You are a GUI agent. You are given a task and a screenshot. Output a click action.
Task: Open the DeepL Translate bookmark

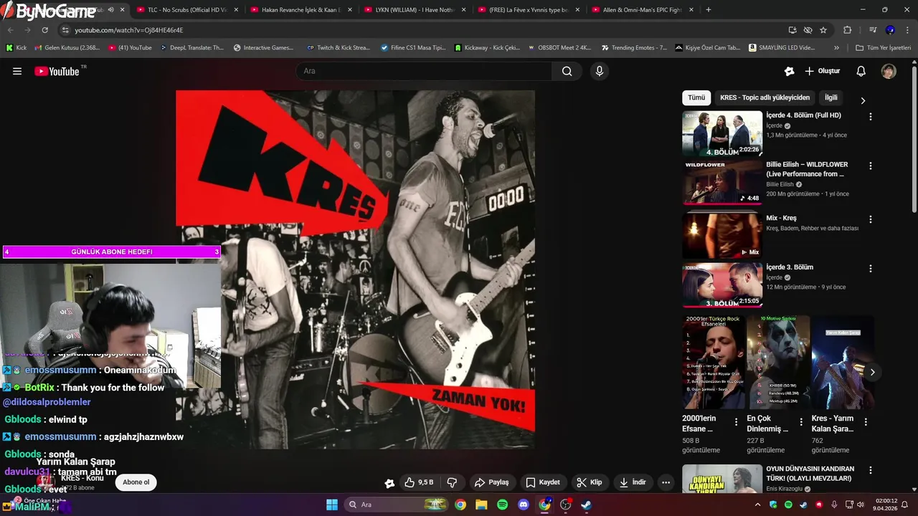(191, 47)
